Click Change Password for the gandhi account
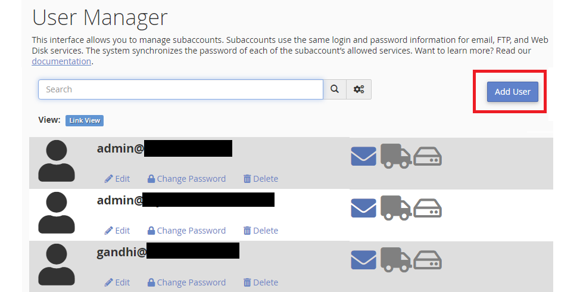This screenshot has height=292, width=583. (186, 282)
